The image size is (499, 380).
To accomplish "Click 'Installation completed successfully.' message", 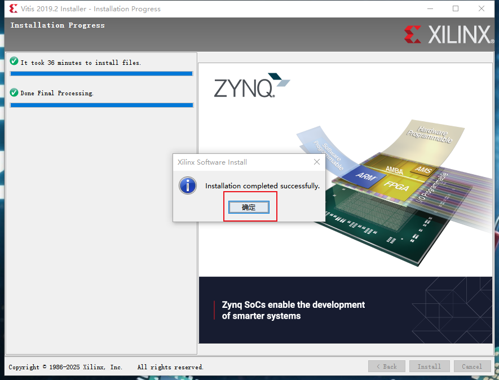I will (262, 186).
